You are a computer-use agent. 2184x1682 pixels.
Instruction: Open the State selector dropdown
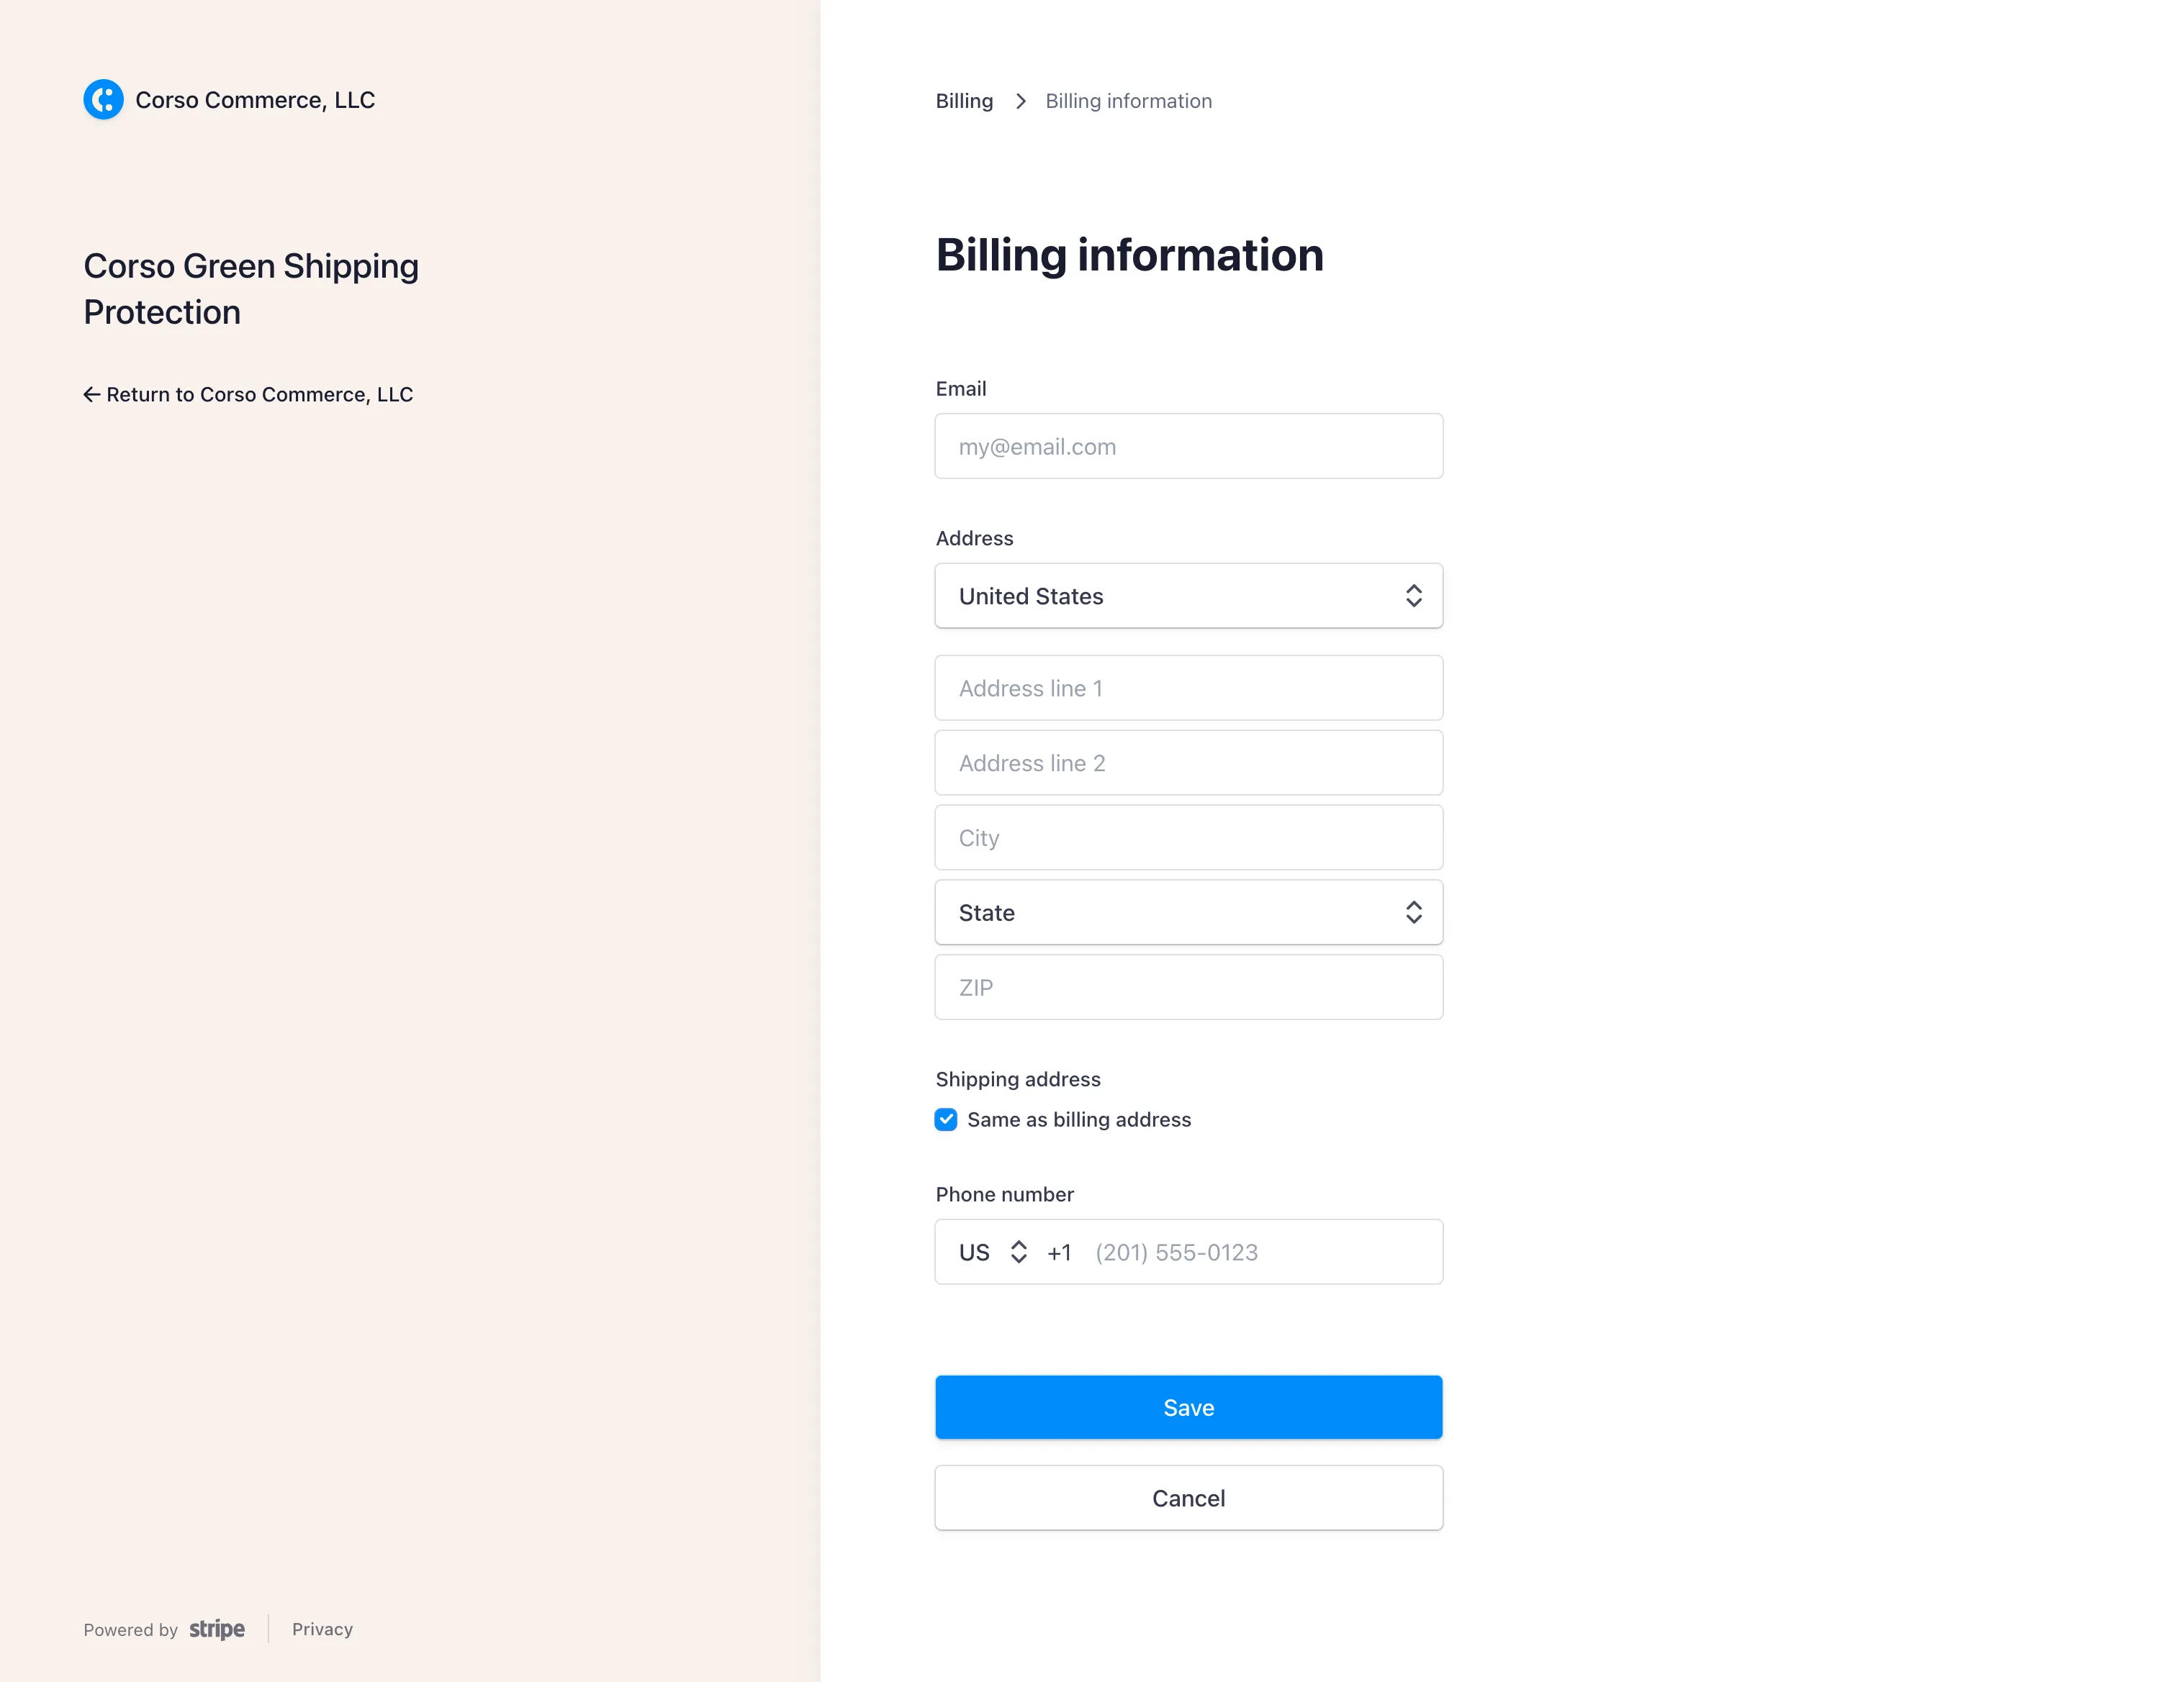click(x=1188, y=912)
